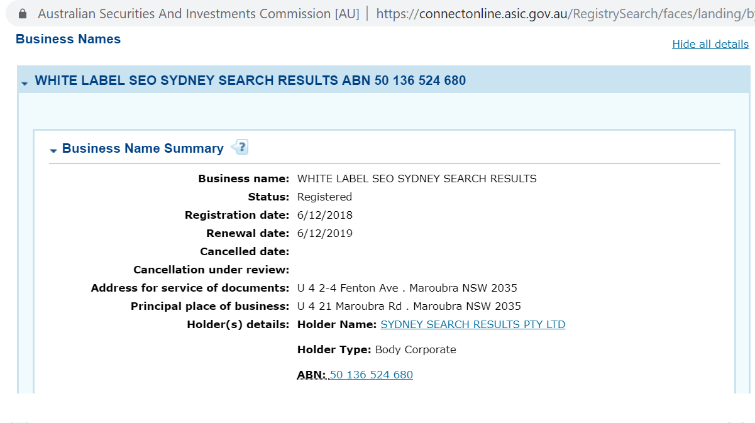Click the Principal place of business label
This screenshot has width=755, height=423.
coord(210,306)
